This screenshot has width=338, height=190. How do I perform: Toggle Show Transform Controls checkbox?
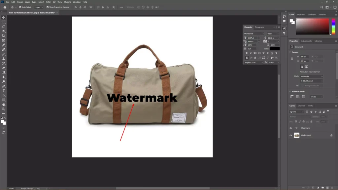48,7
